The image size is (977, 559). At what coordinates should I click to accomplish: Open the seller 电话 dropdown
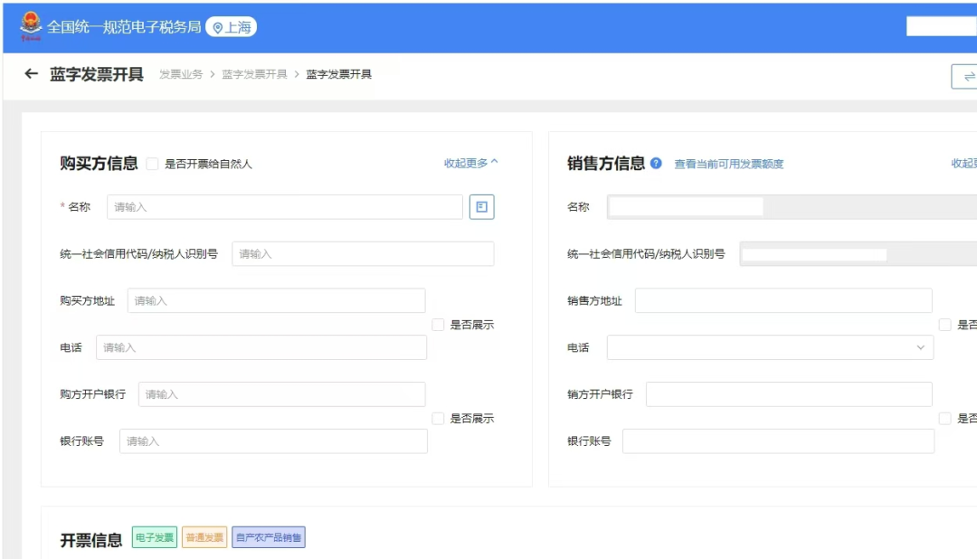pyautogui.click(x=769, y=347)
